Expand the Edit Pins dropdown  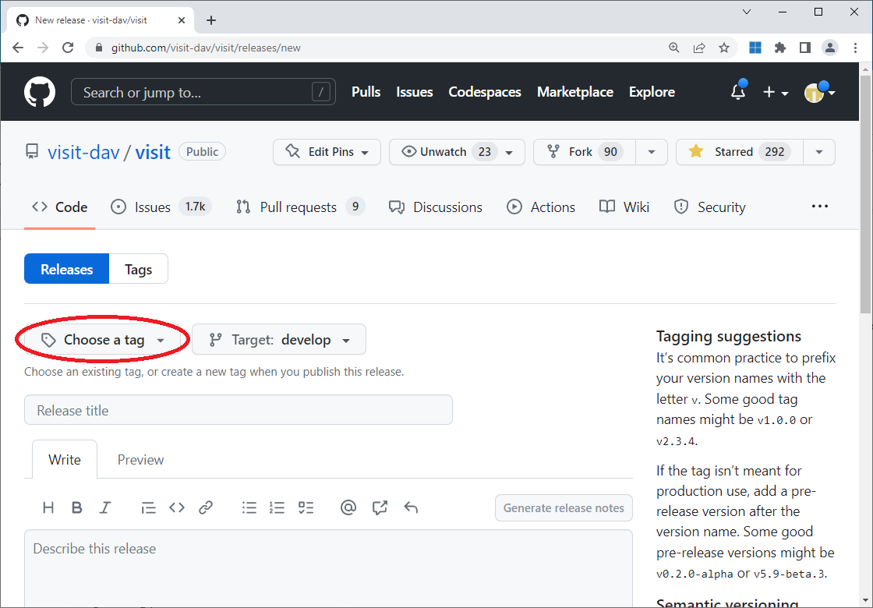[327, 152]
